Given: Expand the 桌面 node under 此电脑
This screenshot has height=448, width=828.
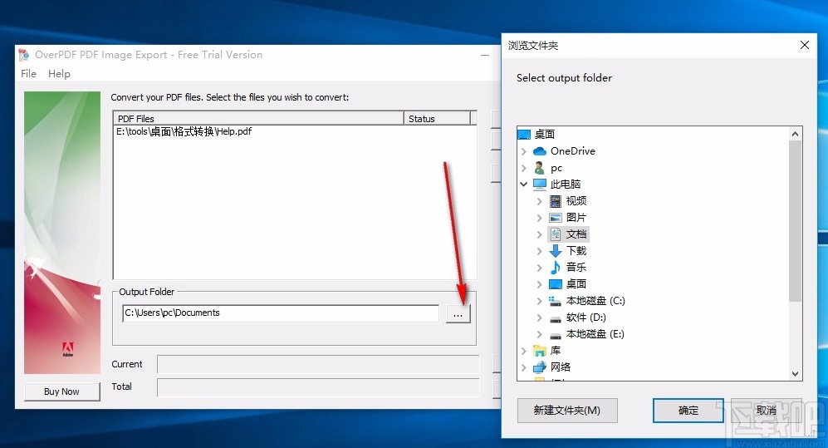Looking at the screenshot, I should point(539,284).
